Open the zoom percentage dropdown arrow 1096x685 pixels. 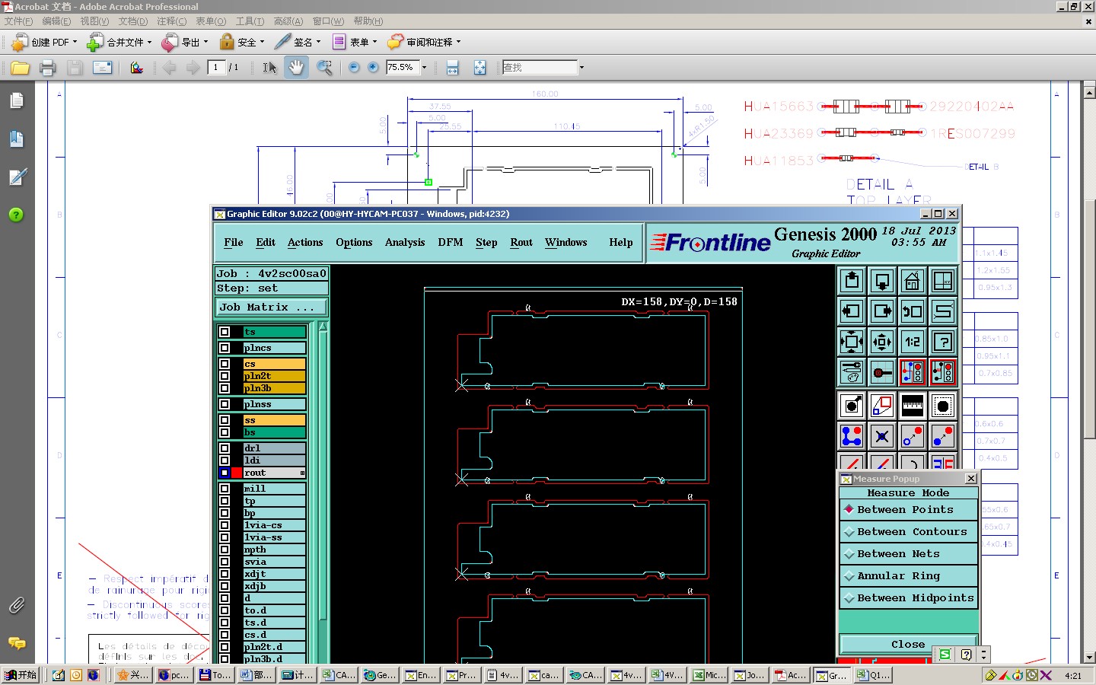point(425,68)
